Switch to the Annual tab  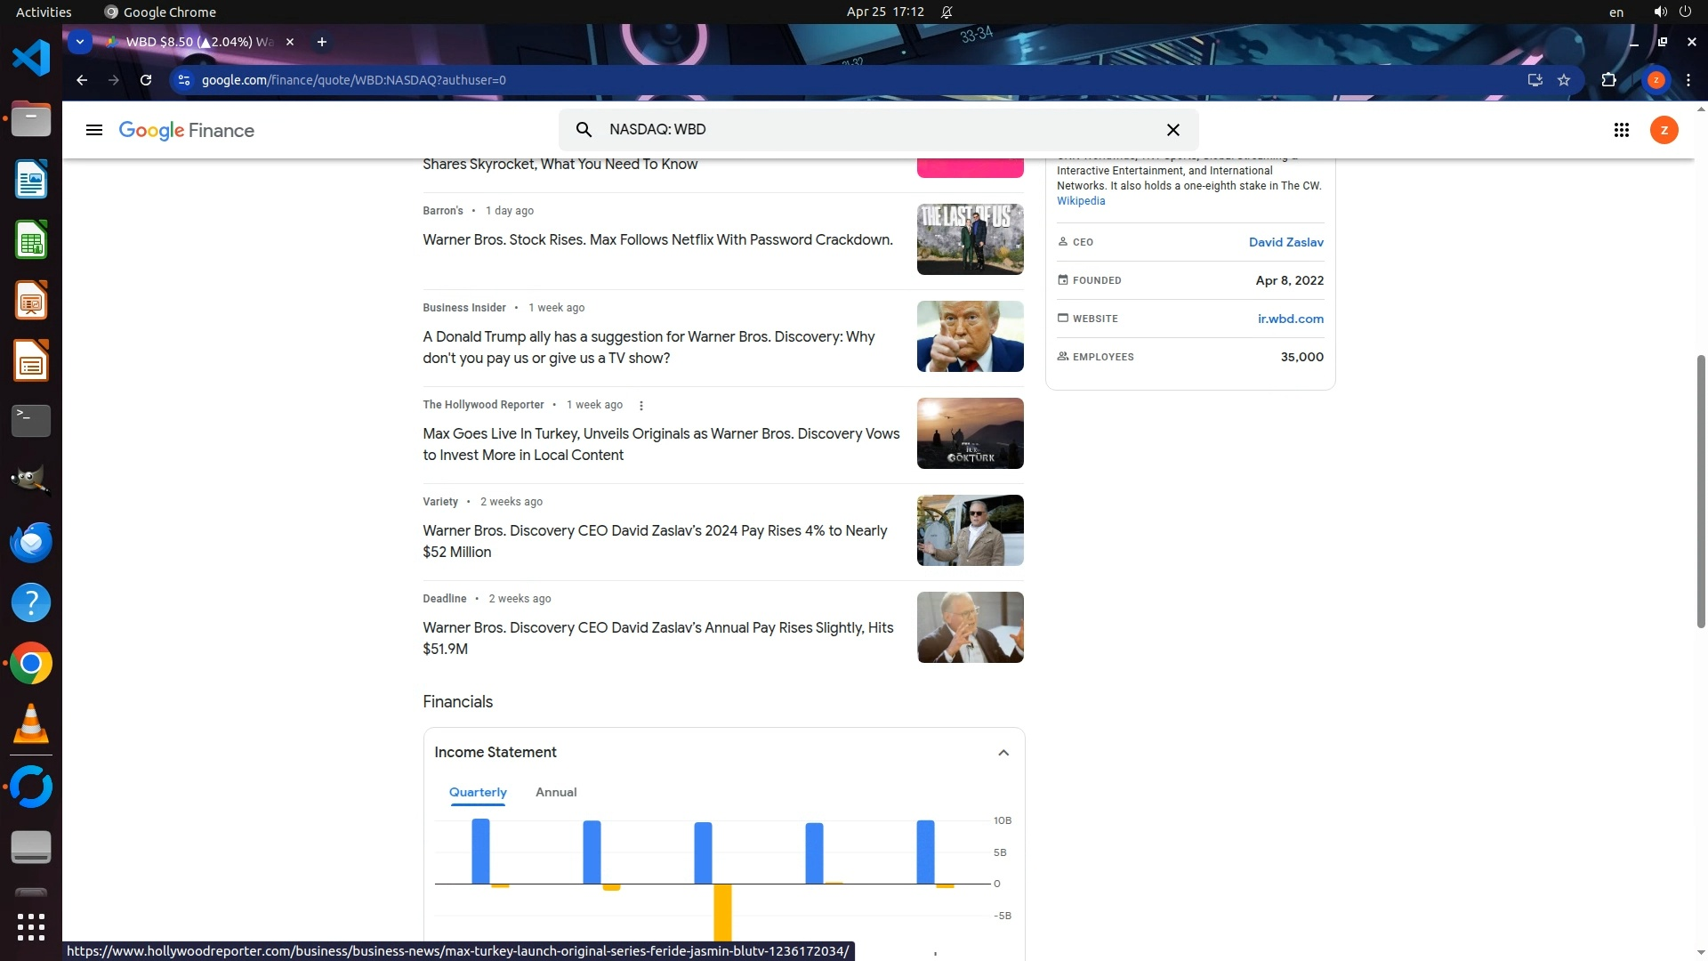pos(555,792)
